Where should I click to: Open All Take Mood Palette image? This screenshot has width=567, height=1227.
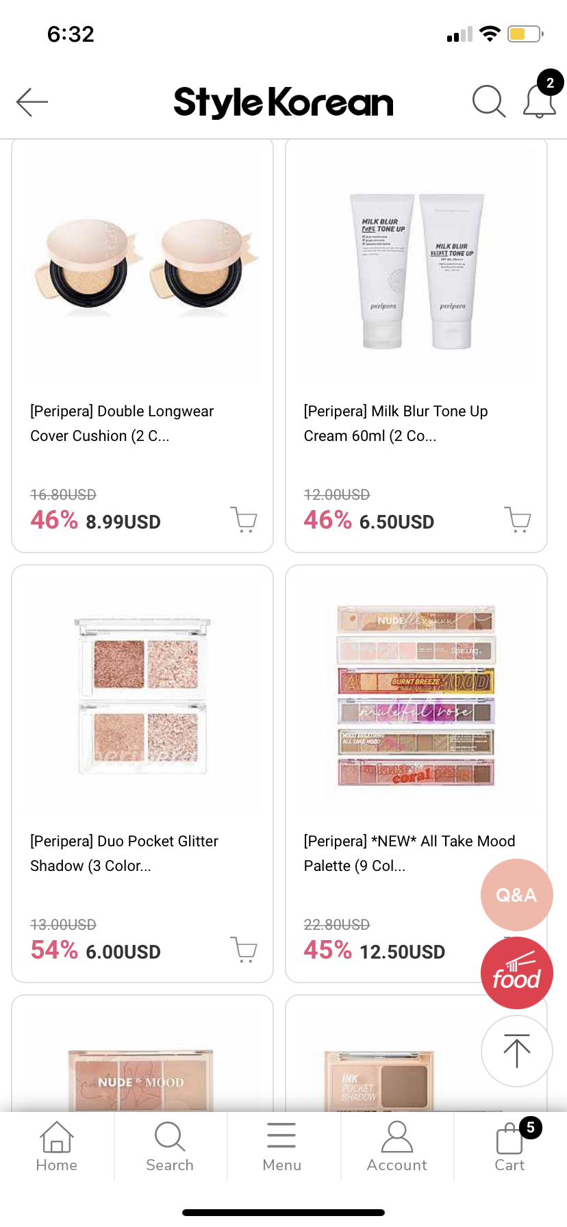tap(416, 696)
